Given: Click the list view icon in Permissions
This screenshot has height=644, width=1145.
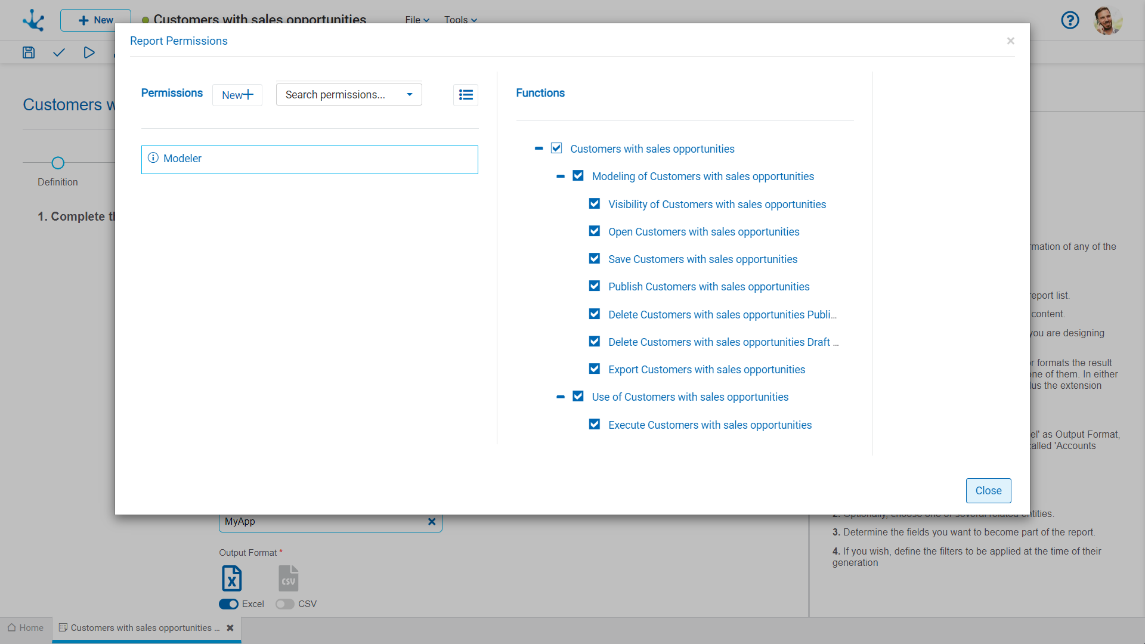Looking at the screenshot, I should (x=466, y=95).
